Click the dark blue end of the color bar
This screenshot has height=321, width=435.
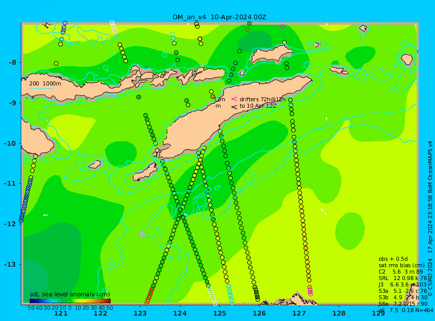coord(32,301)
